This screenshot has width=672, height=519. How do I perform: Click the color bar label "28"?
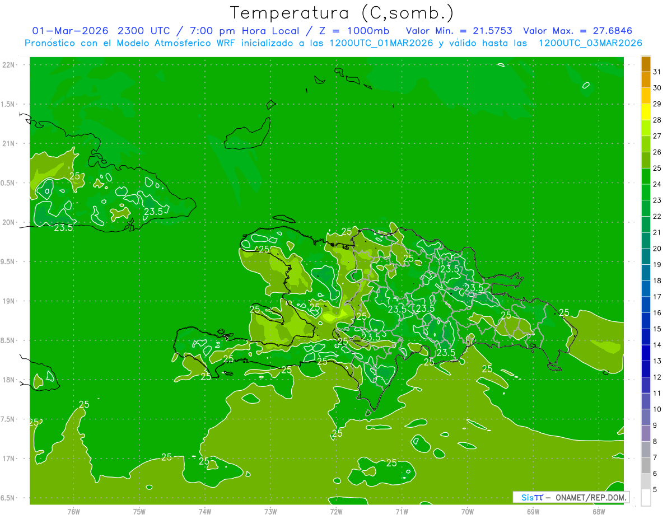pyautogui.click(x=657, y=120)
